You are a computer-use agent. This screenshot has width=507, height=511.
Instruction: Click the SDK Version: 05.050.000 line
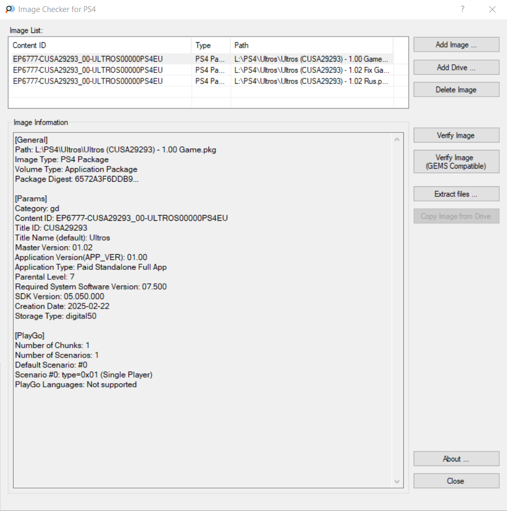tap(59, 296)
